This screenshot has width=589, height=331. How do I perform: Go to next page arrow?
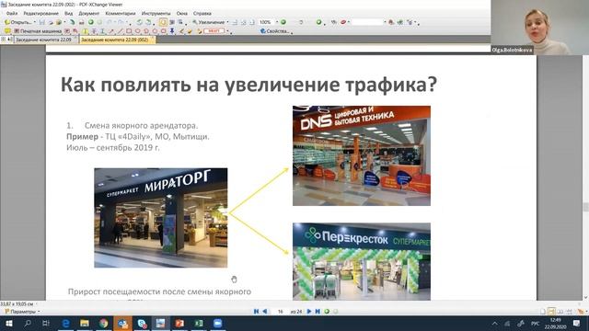click(309, 311)
